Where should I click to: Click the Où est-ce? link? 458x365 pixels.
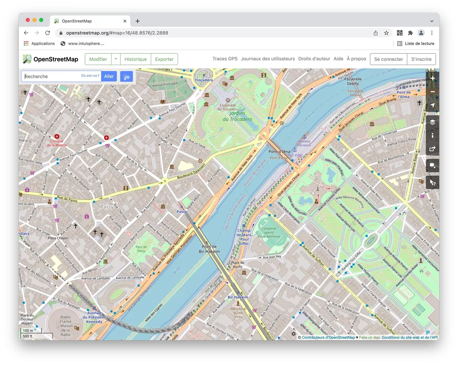point(90,76)
